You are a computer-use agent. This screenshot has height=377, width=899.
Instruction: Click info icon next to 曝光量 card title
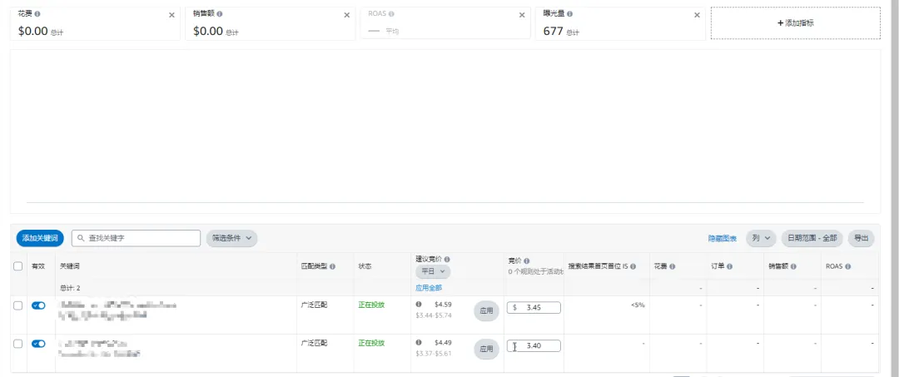pos(569,14)
